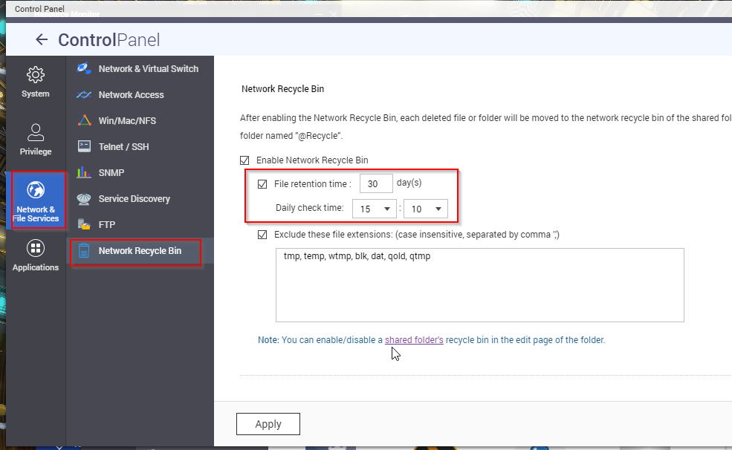Open Network & File Services globe icon
The image size is (732, 450).
[36, 190]
